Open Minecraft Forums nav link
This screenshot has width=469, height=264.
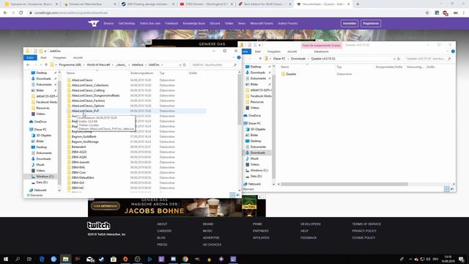(262, 23)
